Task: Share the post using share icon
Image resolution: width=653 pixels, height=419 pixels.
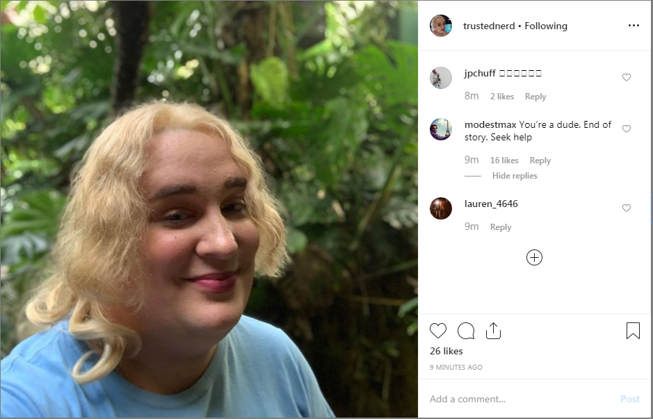Action: click(x=493, y=331)
